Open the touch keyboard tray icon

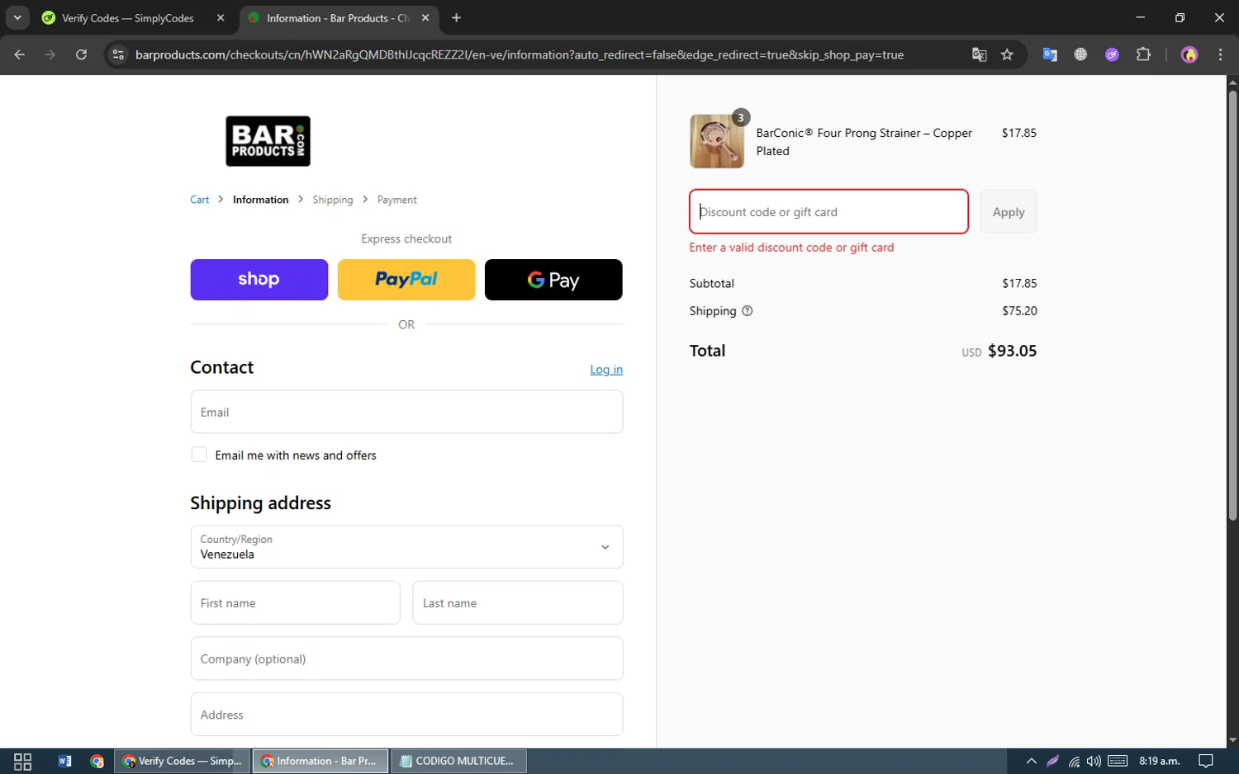pyautogui.click(x=1118, y=761)
